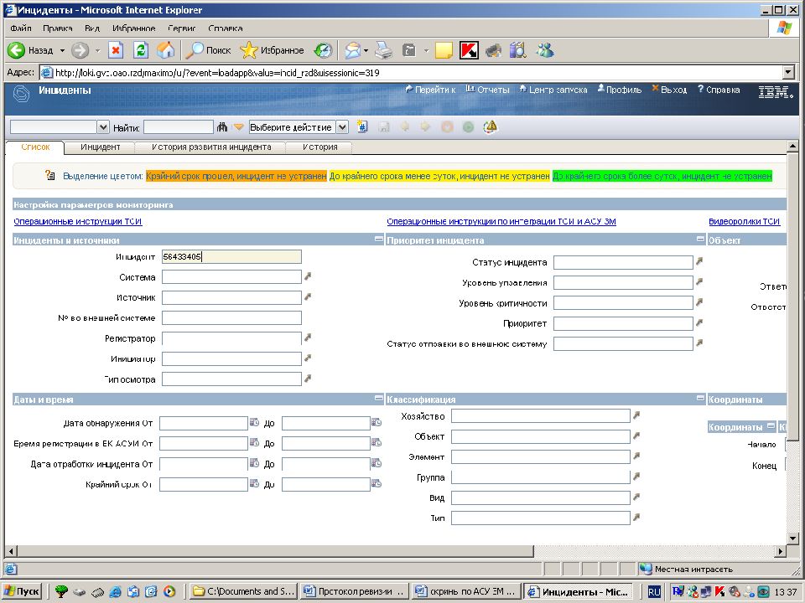Screen dimensions: 805x603
Task: Open lookup icon next to Источник field
Action: 308,296
